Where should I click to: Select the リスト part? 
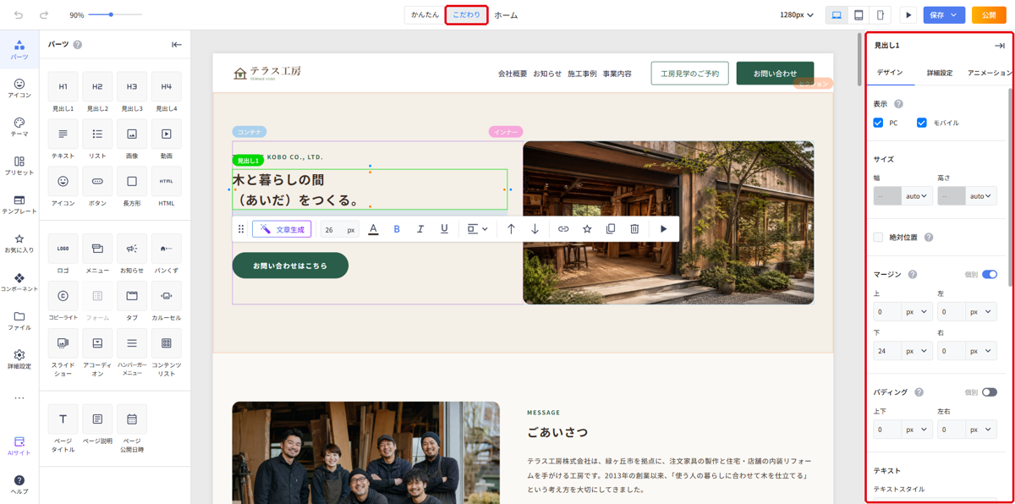coord(97,140)
